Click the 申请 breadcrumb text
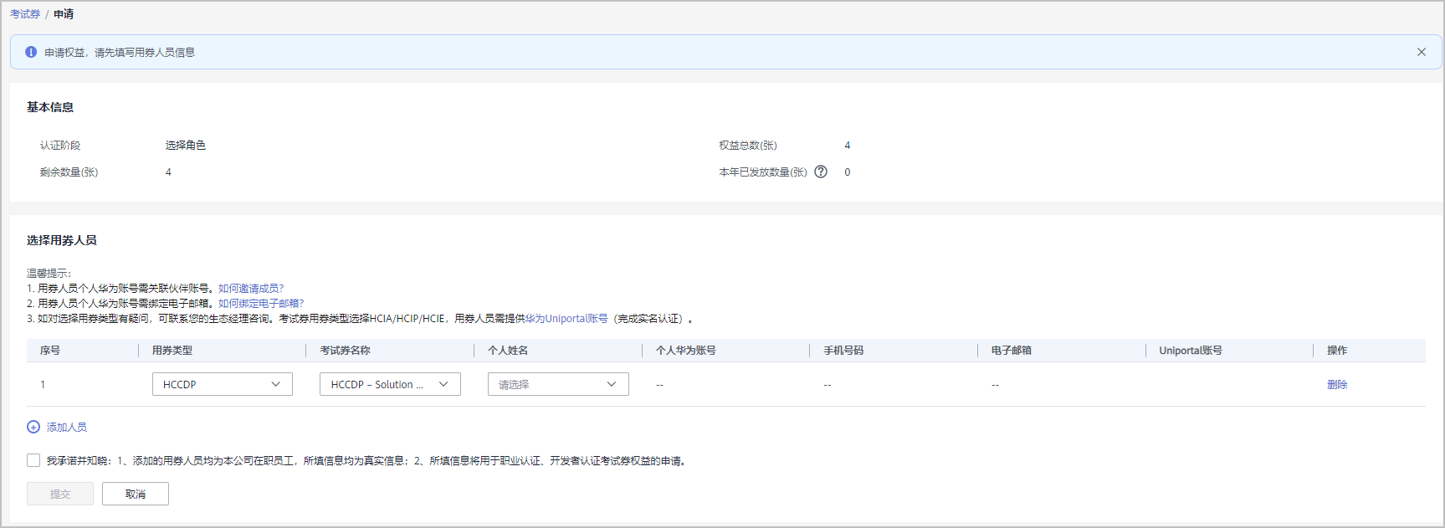The image size is (1445, 528). click(64, 14)
